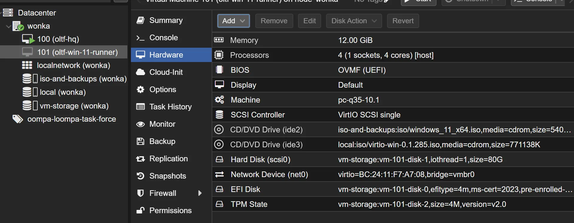Click the Edit button
The image size is (574, 223).
309,21
